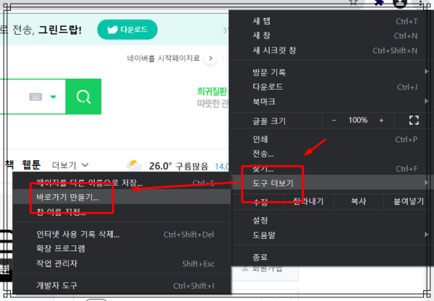Open 개발자 도구 from submenu
The height and width of the screenshot is (301, 434).
pyautogui.click(x=122, y=286)
